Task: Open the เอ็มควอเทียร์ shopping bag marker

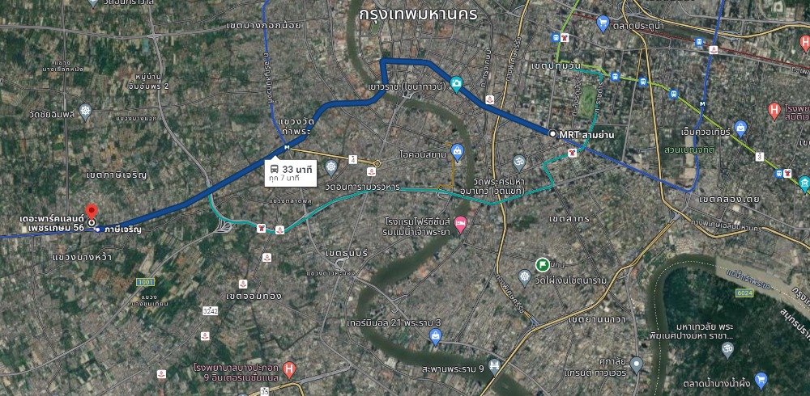Action: tap(741, 128)
